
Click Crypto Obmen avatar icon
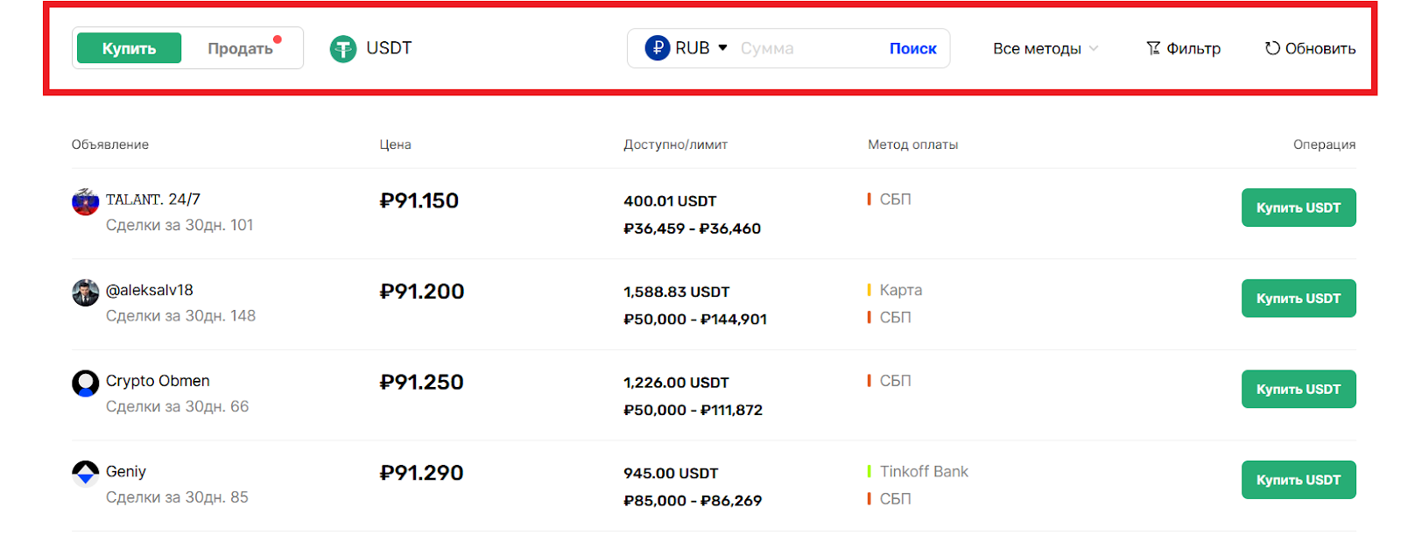85,383
